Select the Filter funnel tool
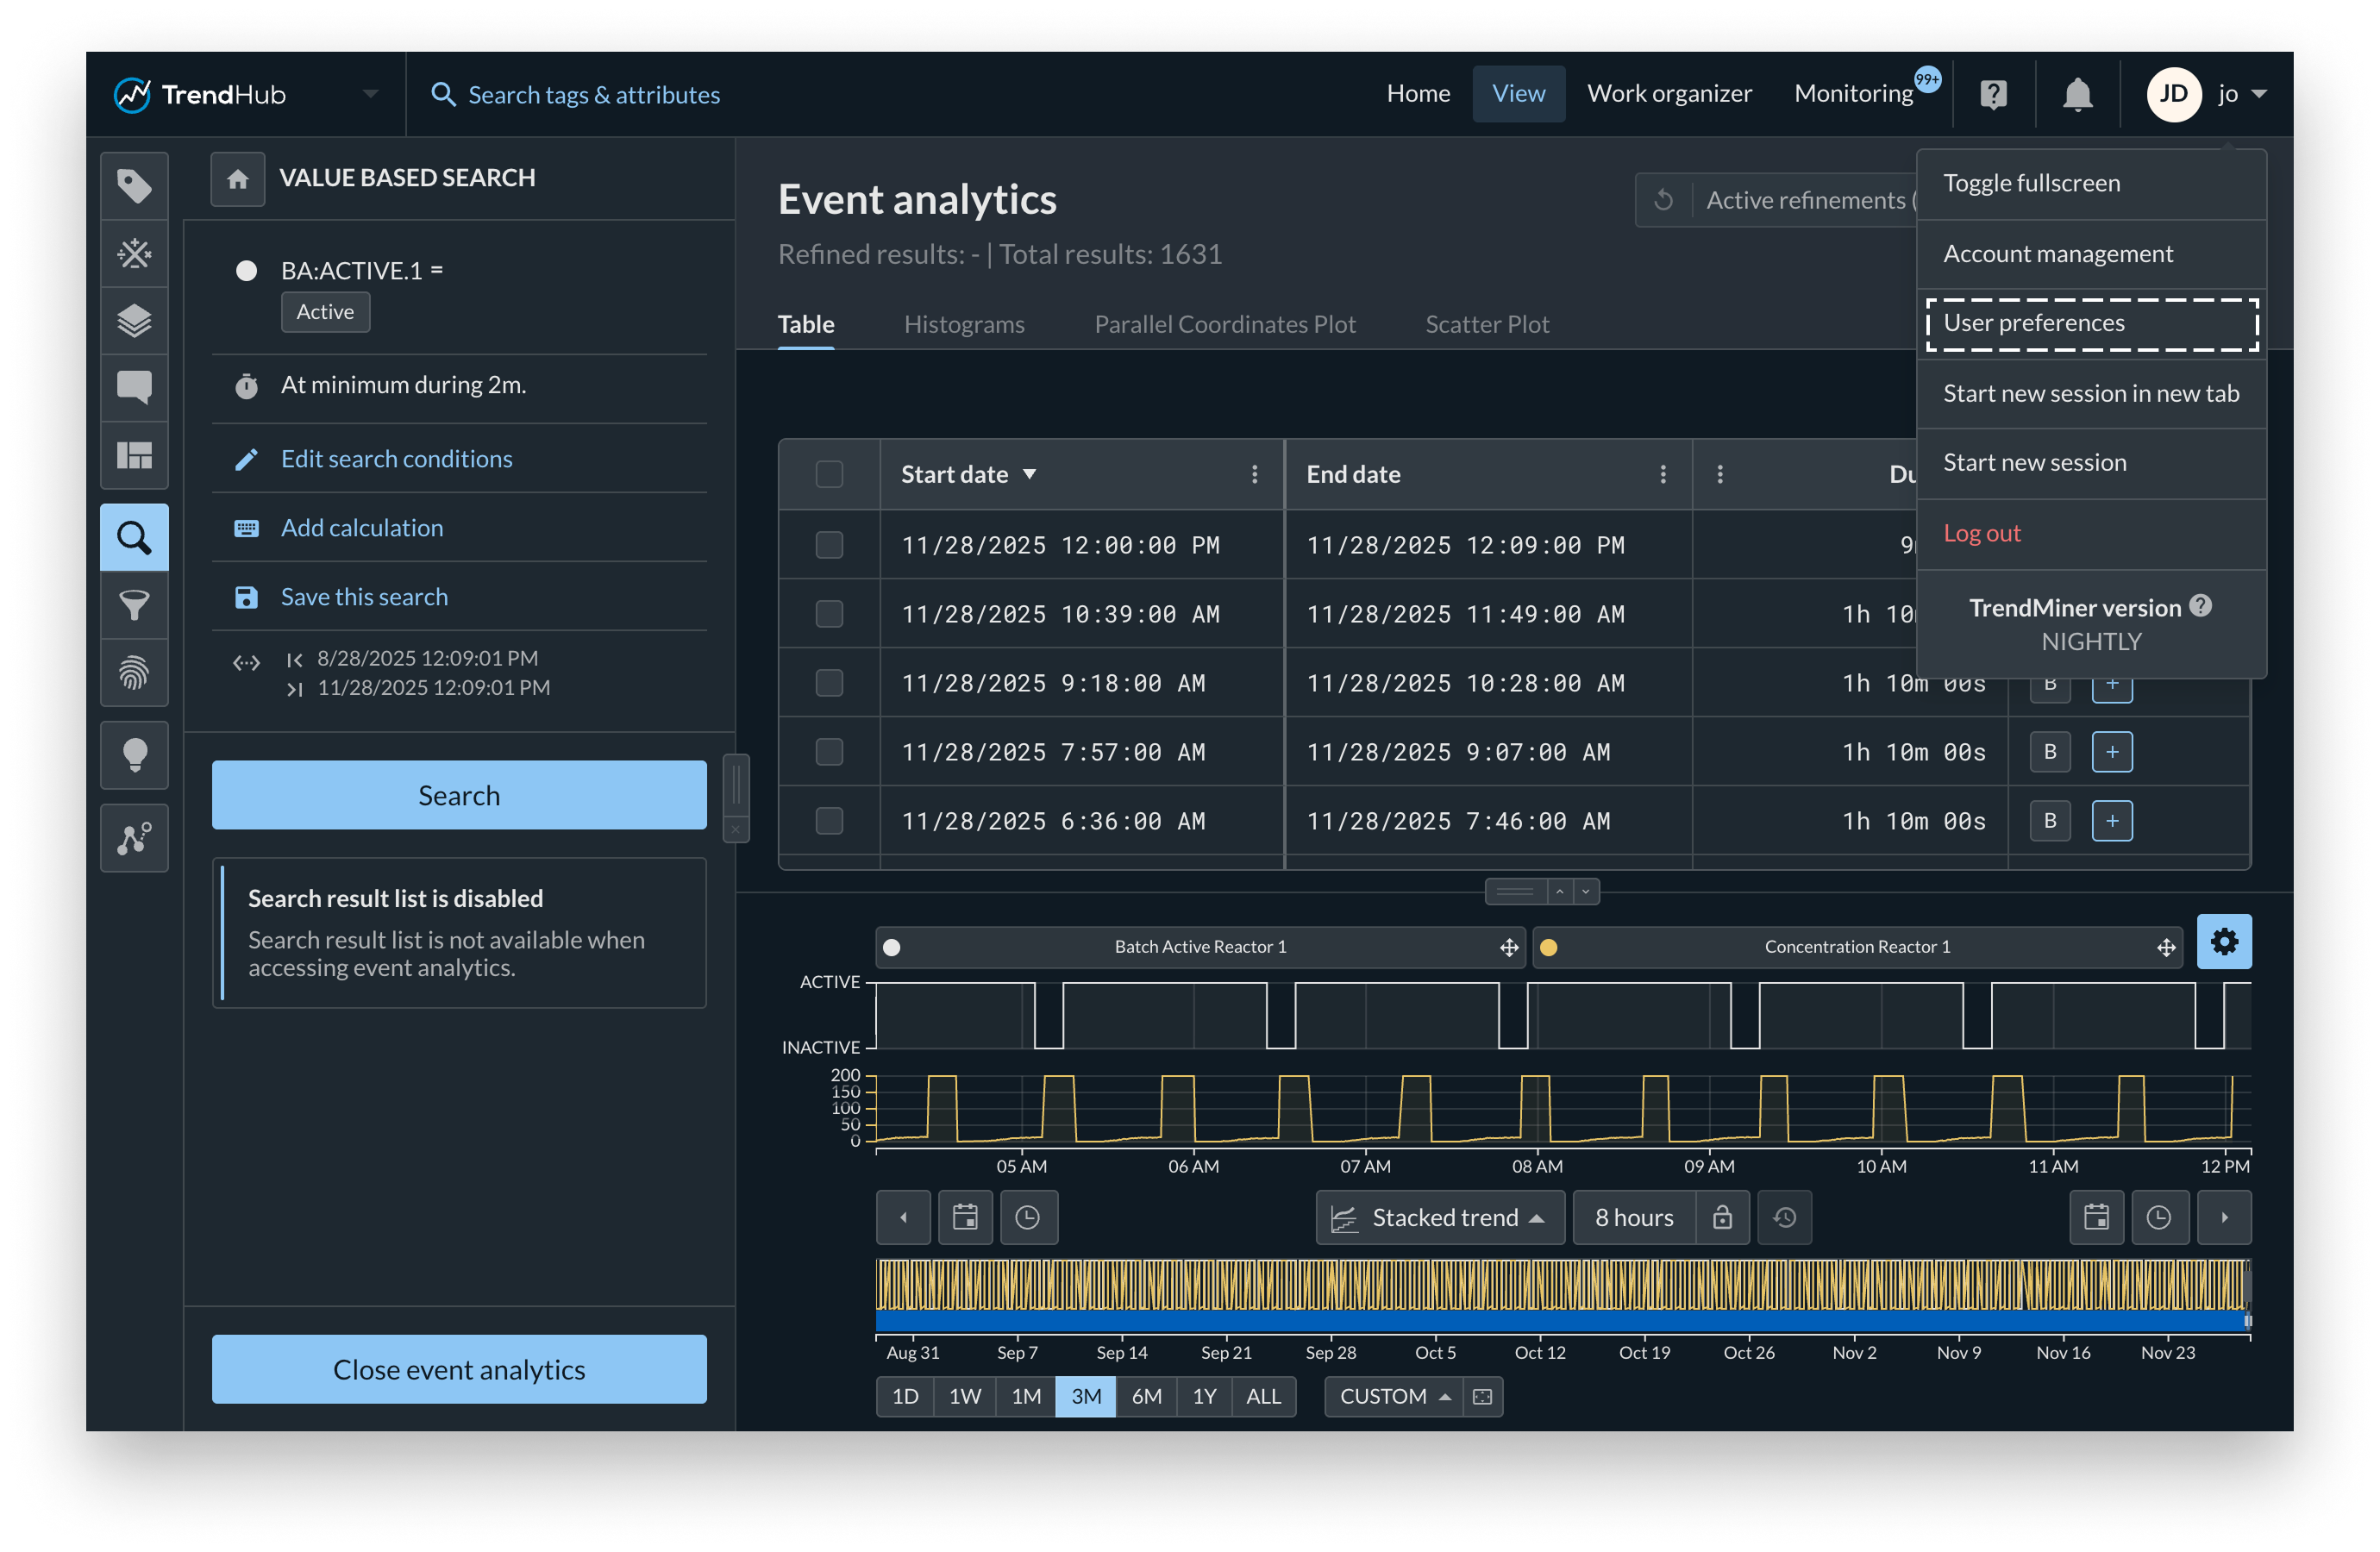The width and height of the screenshot is (2380, 1552). point(134,606)
